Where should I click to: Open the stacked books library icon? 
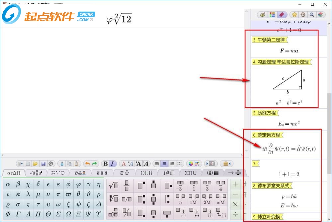[x=320, y=15]
